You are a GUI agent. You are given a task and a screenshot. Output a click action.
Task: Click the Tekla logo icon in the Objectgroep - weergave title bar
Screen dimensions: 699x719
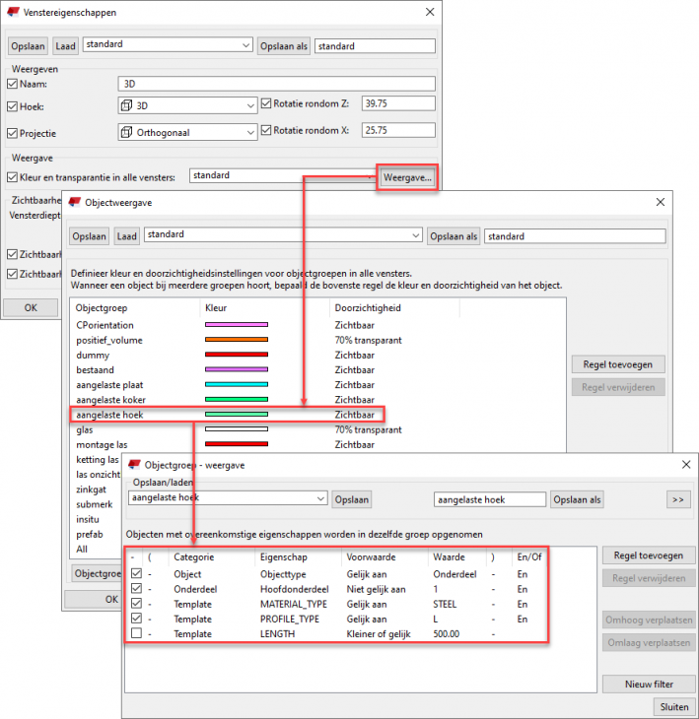point(134,465)
